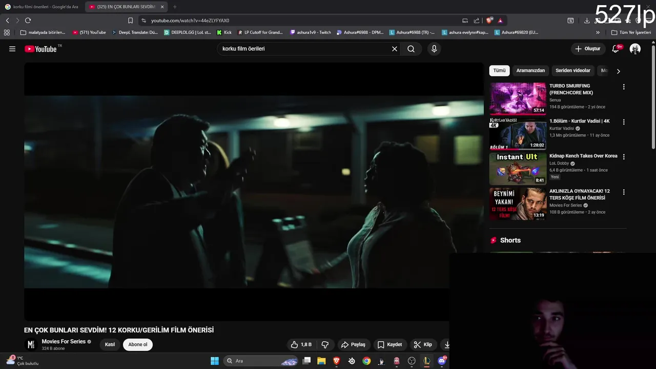656x369 pixels.
Task: Start voice search with microphone icon
Action: (434, 49)
